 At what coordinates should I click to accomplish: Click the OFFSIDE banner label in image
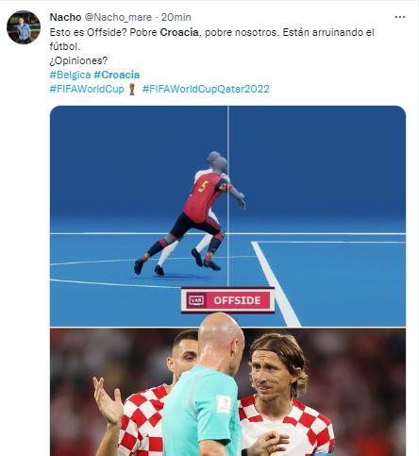(227, 300)
